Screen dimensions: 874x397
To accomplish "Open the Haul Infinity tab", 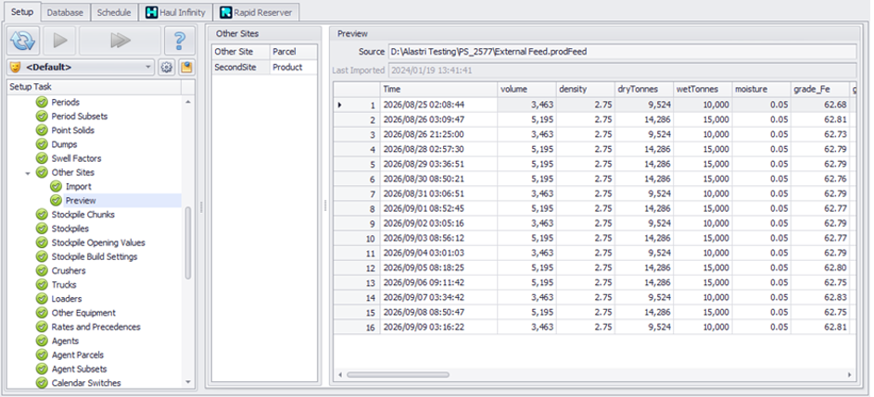I will (x=175, y=12).
